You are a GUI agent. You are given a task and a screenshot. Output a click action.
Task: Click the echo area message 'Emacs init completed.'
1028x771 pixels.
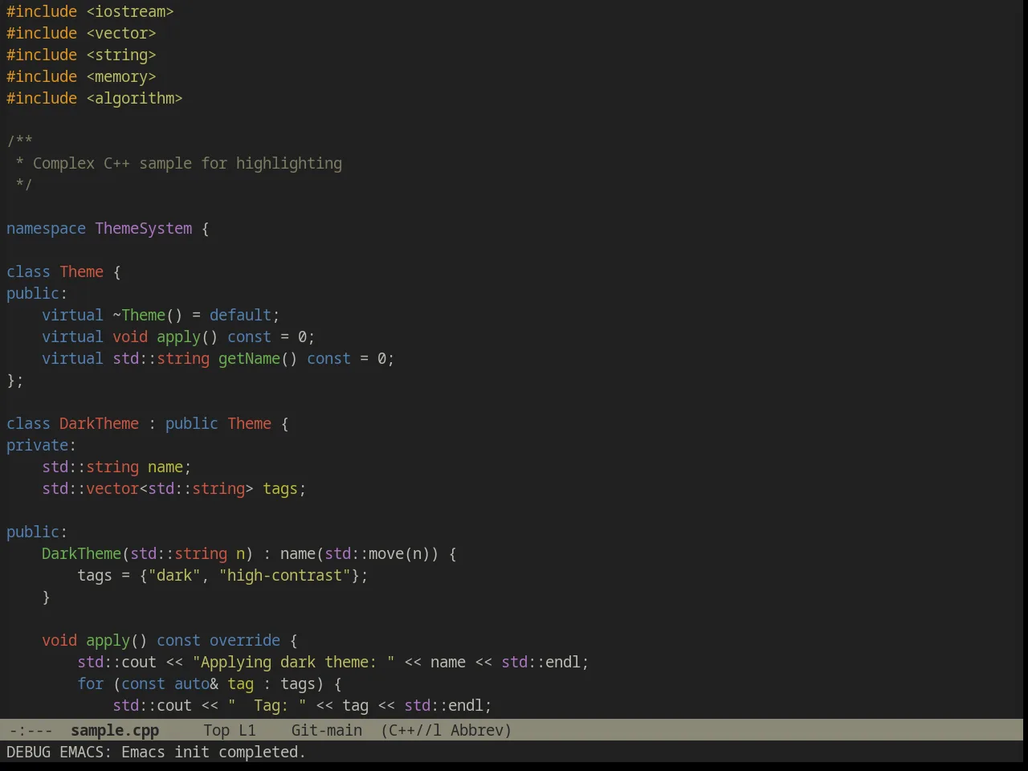(x=214, y=752)
